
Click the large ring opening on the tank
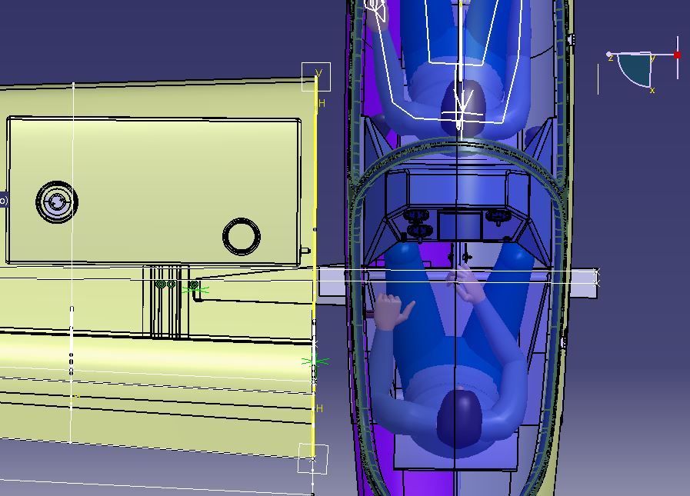[x=241, y=237]
